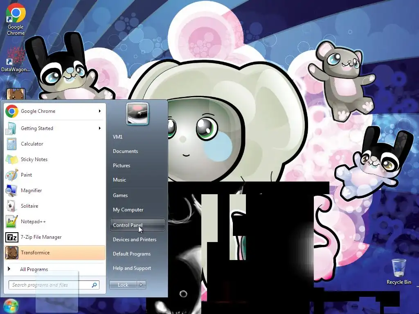The height and width of the screenshot is (314, 419).
Task: Select the highlighted Transformice label
Action: coord(35,253)
